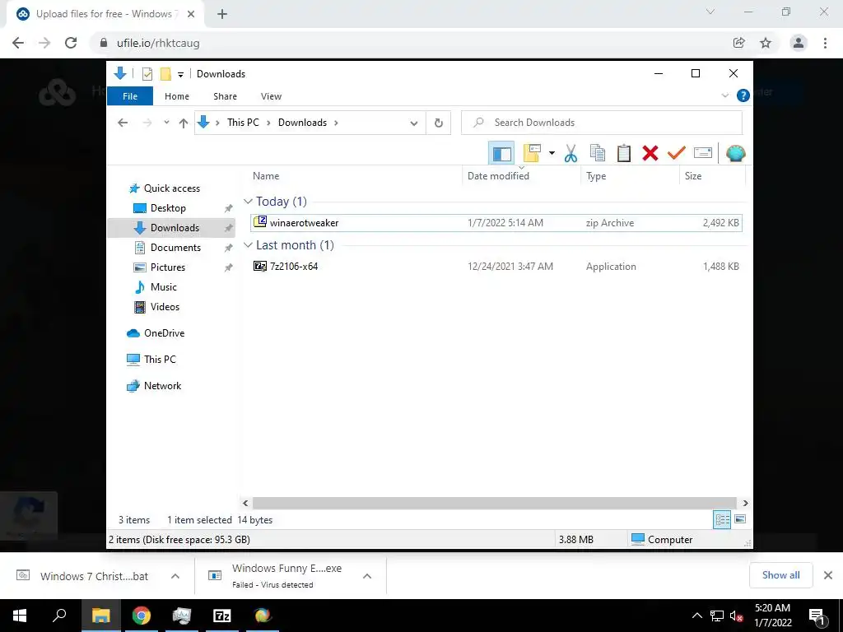Bookmark this page with the star icon
The width and height of the screenshot is (843, 632).
(766, 43)
